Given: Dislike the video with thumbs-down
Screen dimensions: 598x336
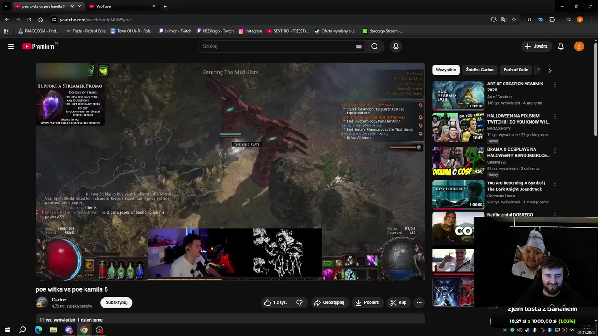Looking at the screenshot, I should pos(299,302).
